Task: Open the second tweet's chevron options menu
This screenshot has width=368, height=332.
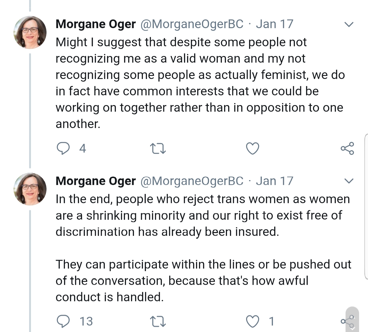Action: pos(349,181)
